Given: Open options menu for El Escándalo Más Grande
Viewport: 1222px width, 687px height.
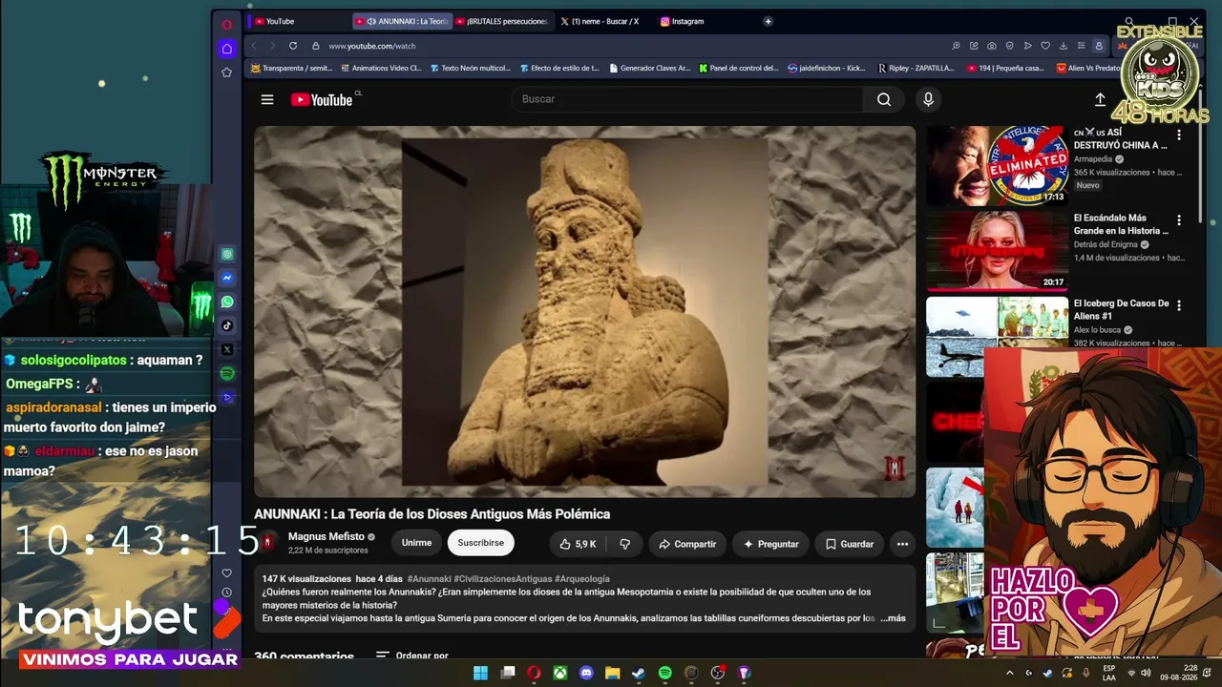Looking at the screenshot, I should tap(1179, 220).
